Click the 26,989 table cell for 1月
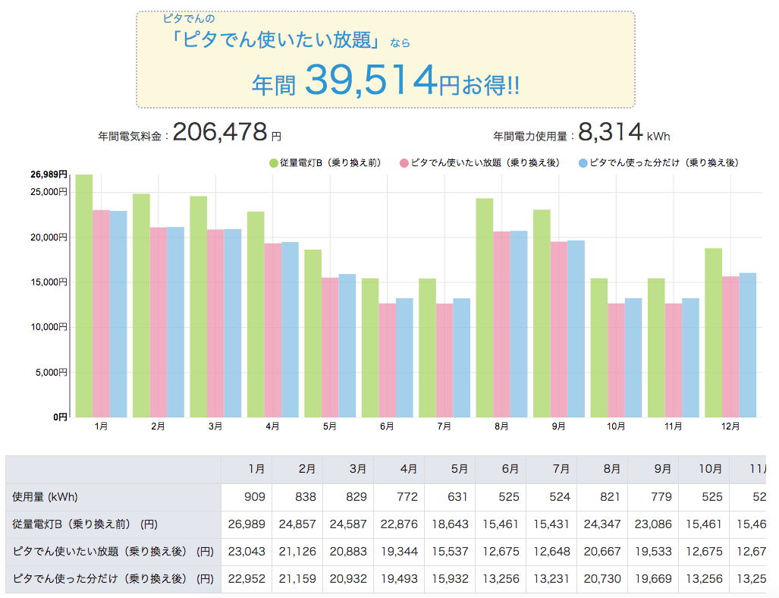This screenshot has height=598, width=779. coord(247,524)
